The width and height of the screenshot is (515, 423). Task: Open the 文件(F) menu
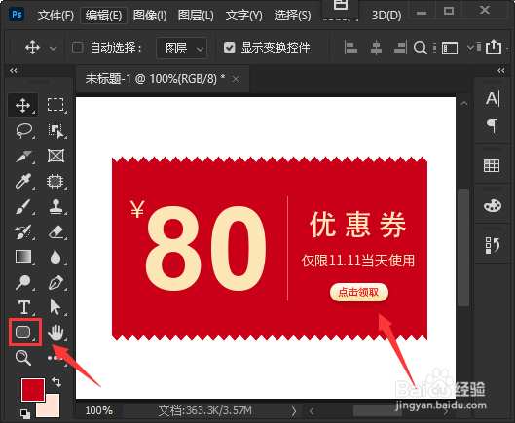(x=55, y=16)
